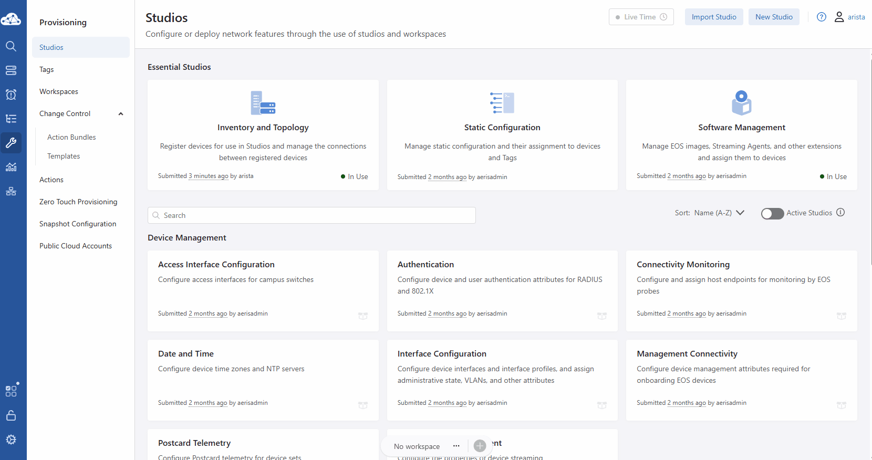Screen dimensions: 872x460
Task: Click box icon on Authentication card
Action: [602, 316]
